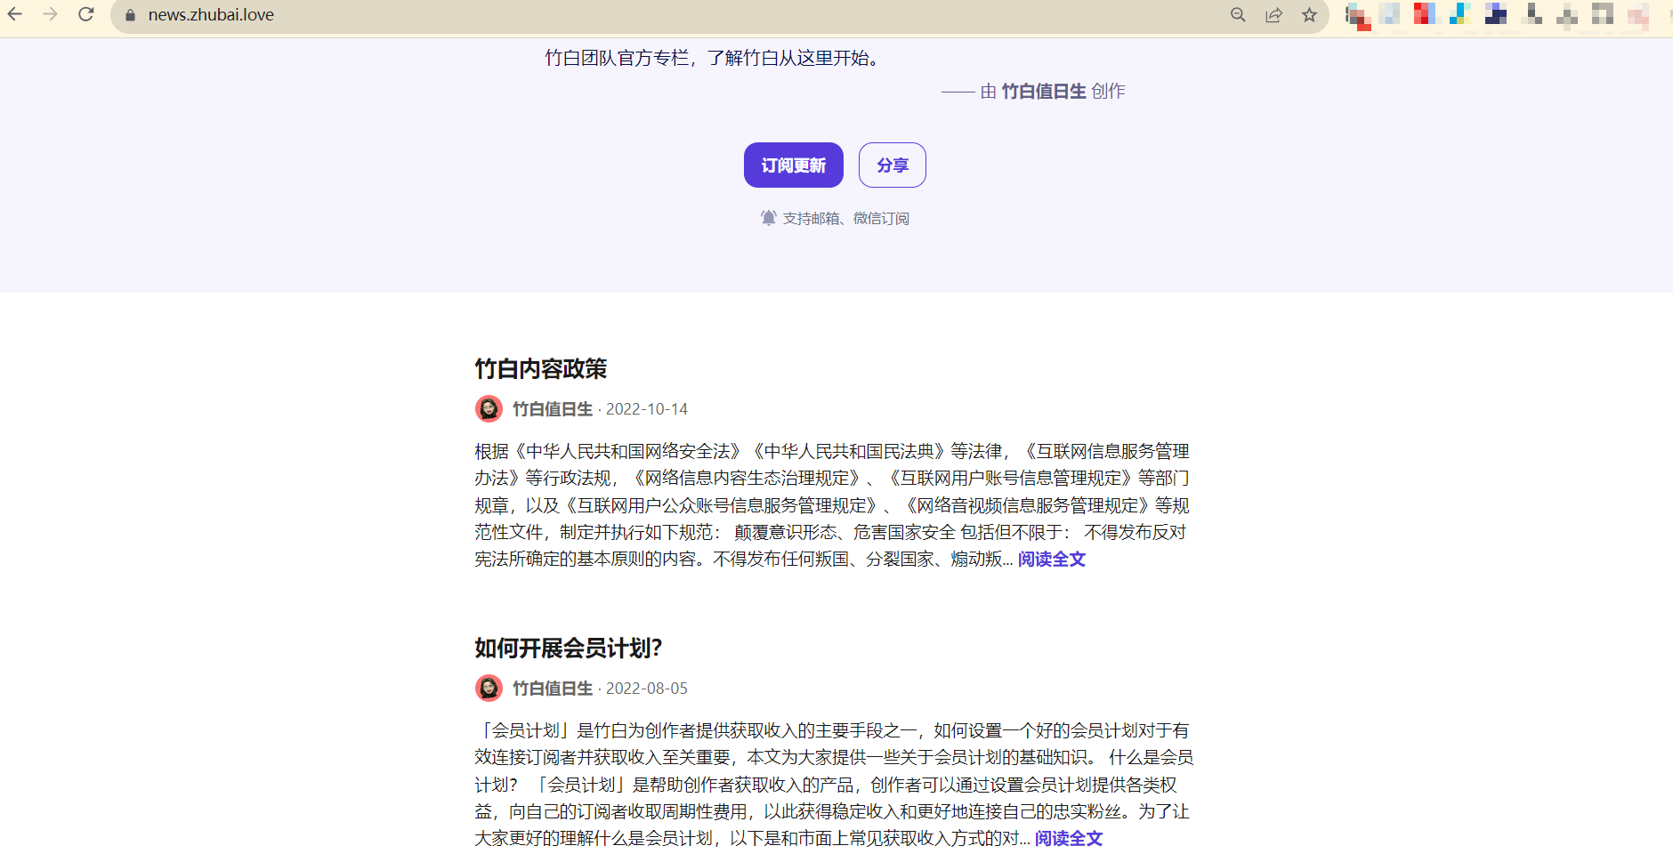Open the 竹白内容政策 article title
Image resolution: width=1673 pixels, height=854 pixels.
(541, 368)
